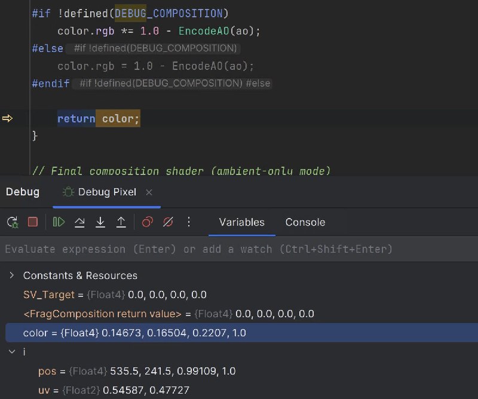Click the Rerun debug session icon
The image size is (478, 399).
(x=13, y=222)
